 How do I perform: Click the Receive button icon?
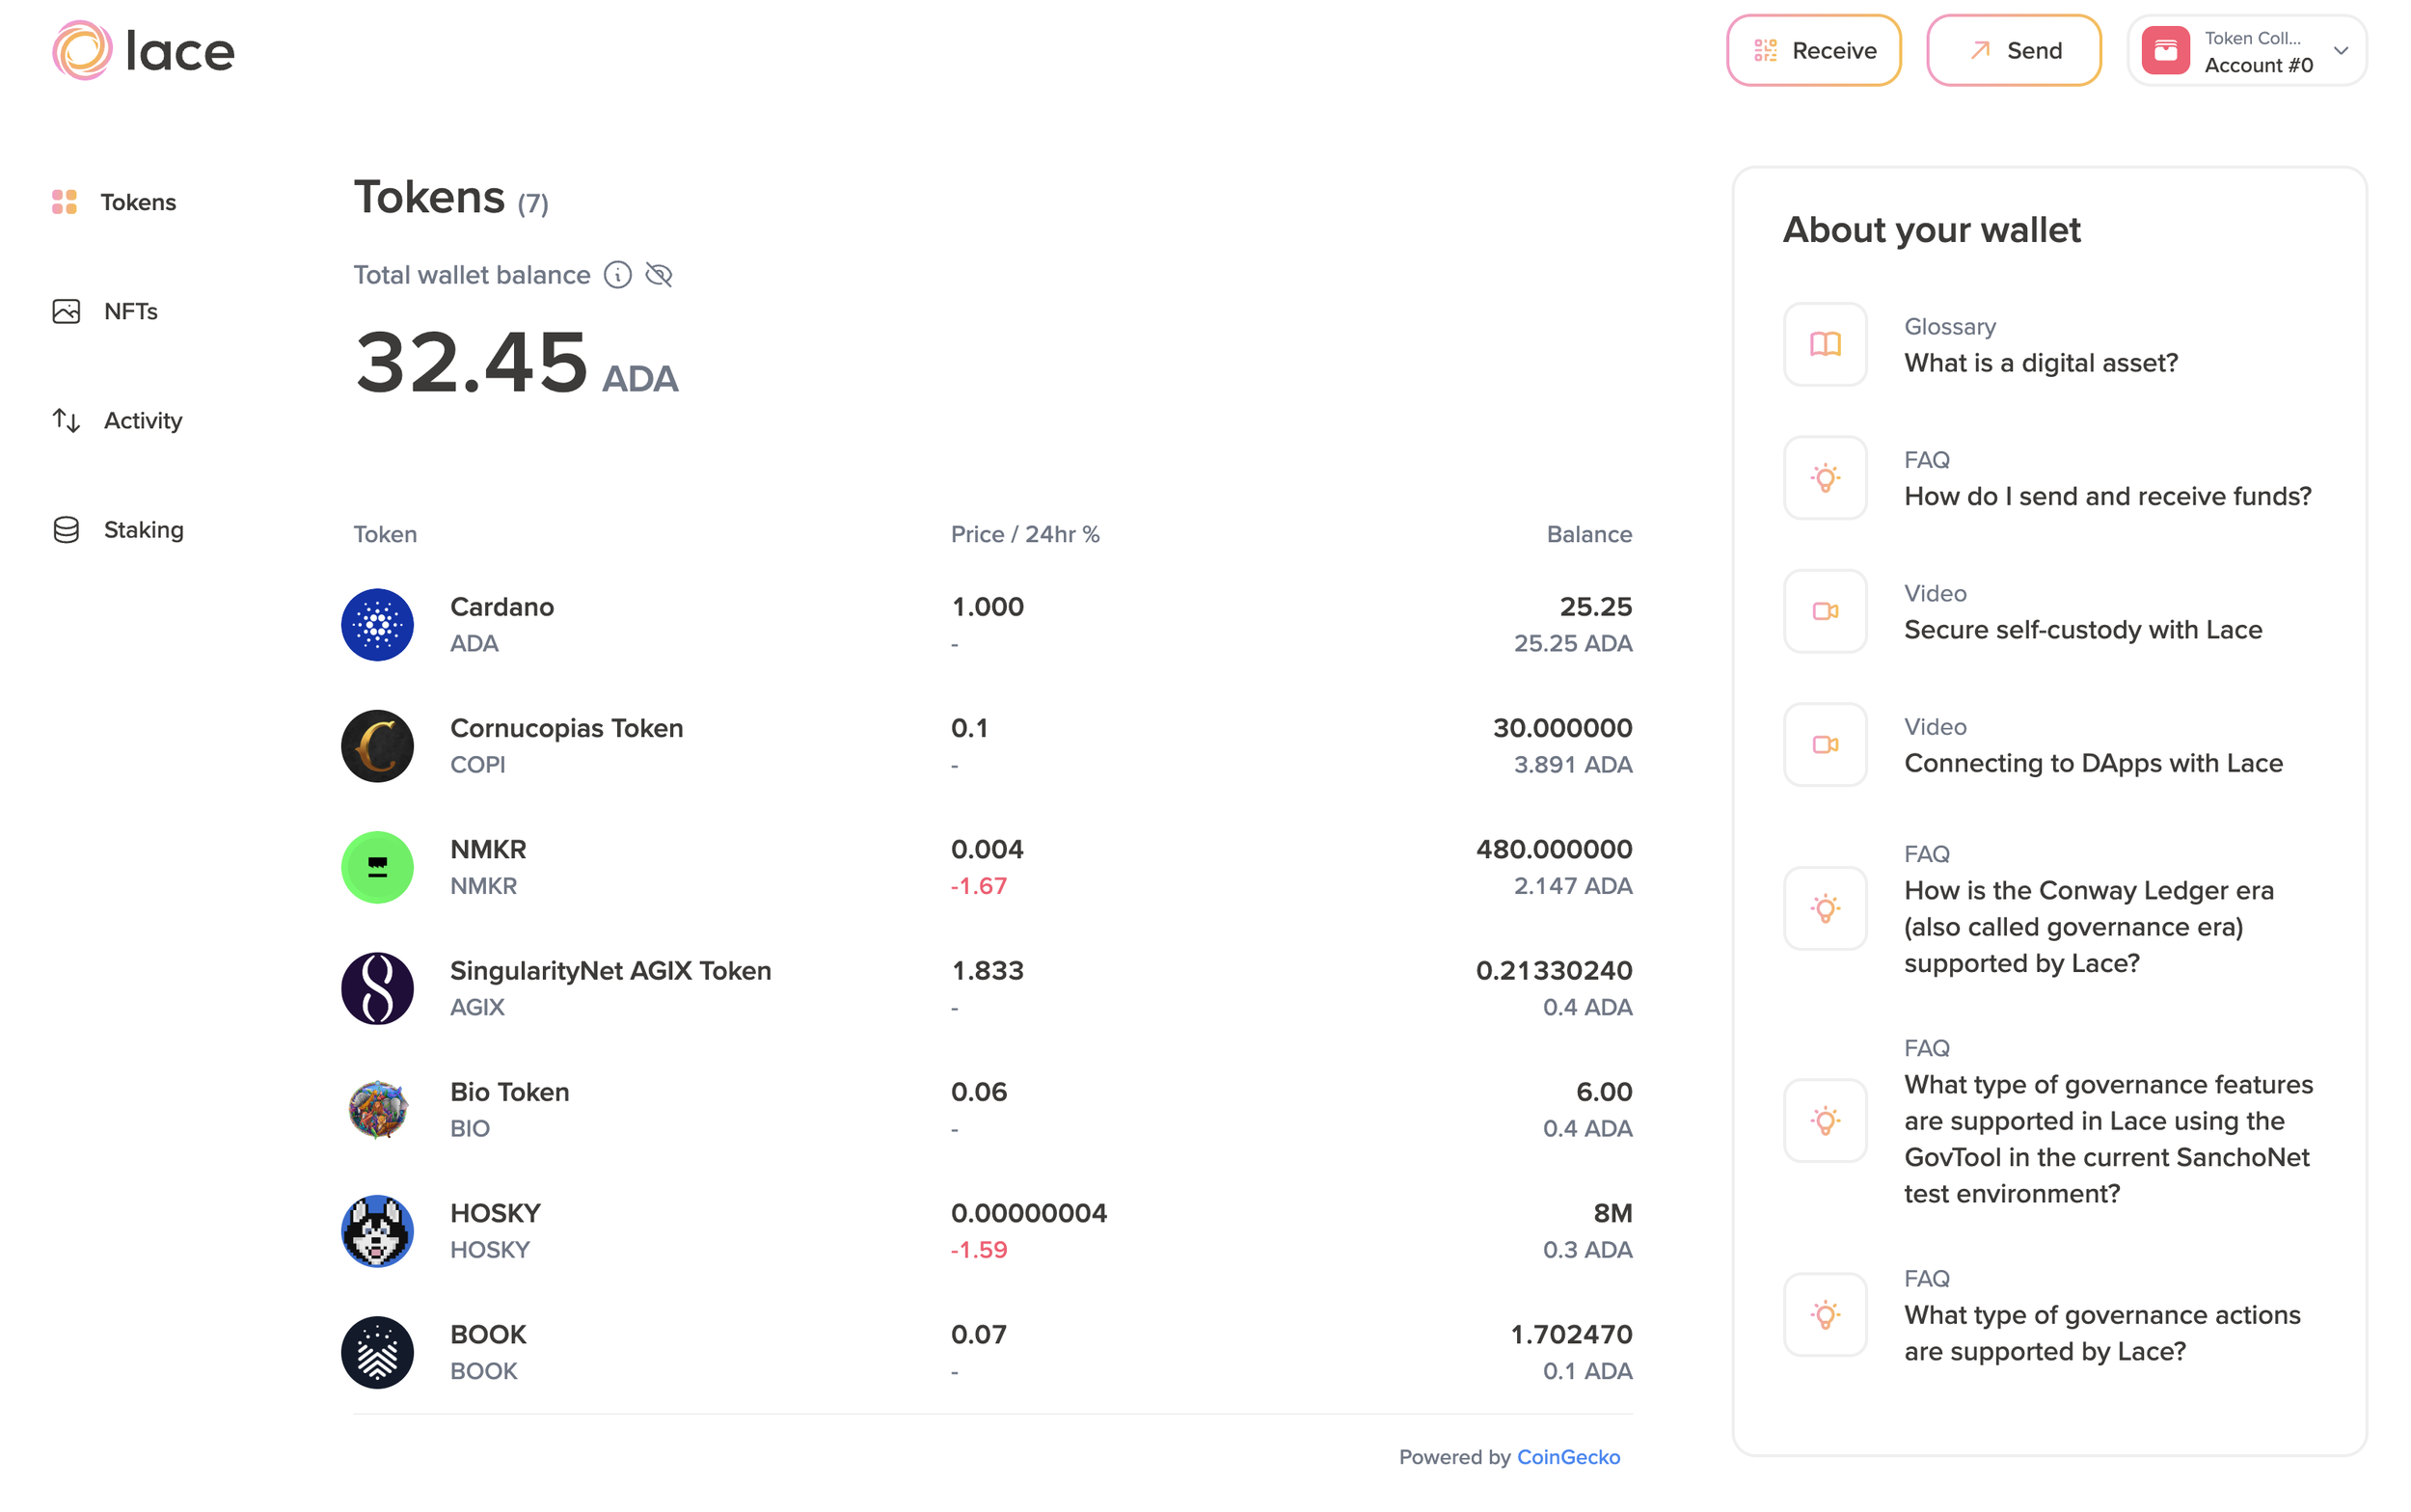click(x=1765, y=50)
